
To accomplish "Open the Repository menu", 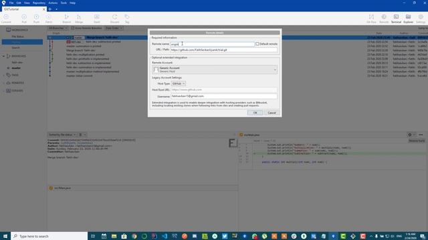I will 39,3.
